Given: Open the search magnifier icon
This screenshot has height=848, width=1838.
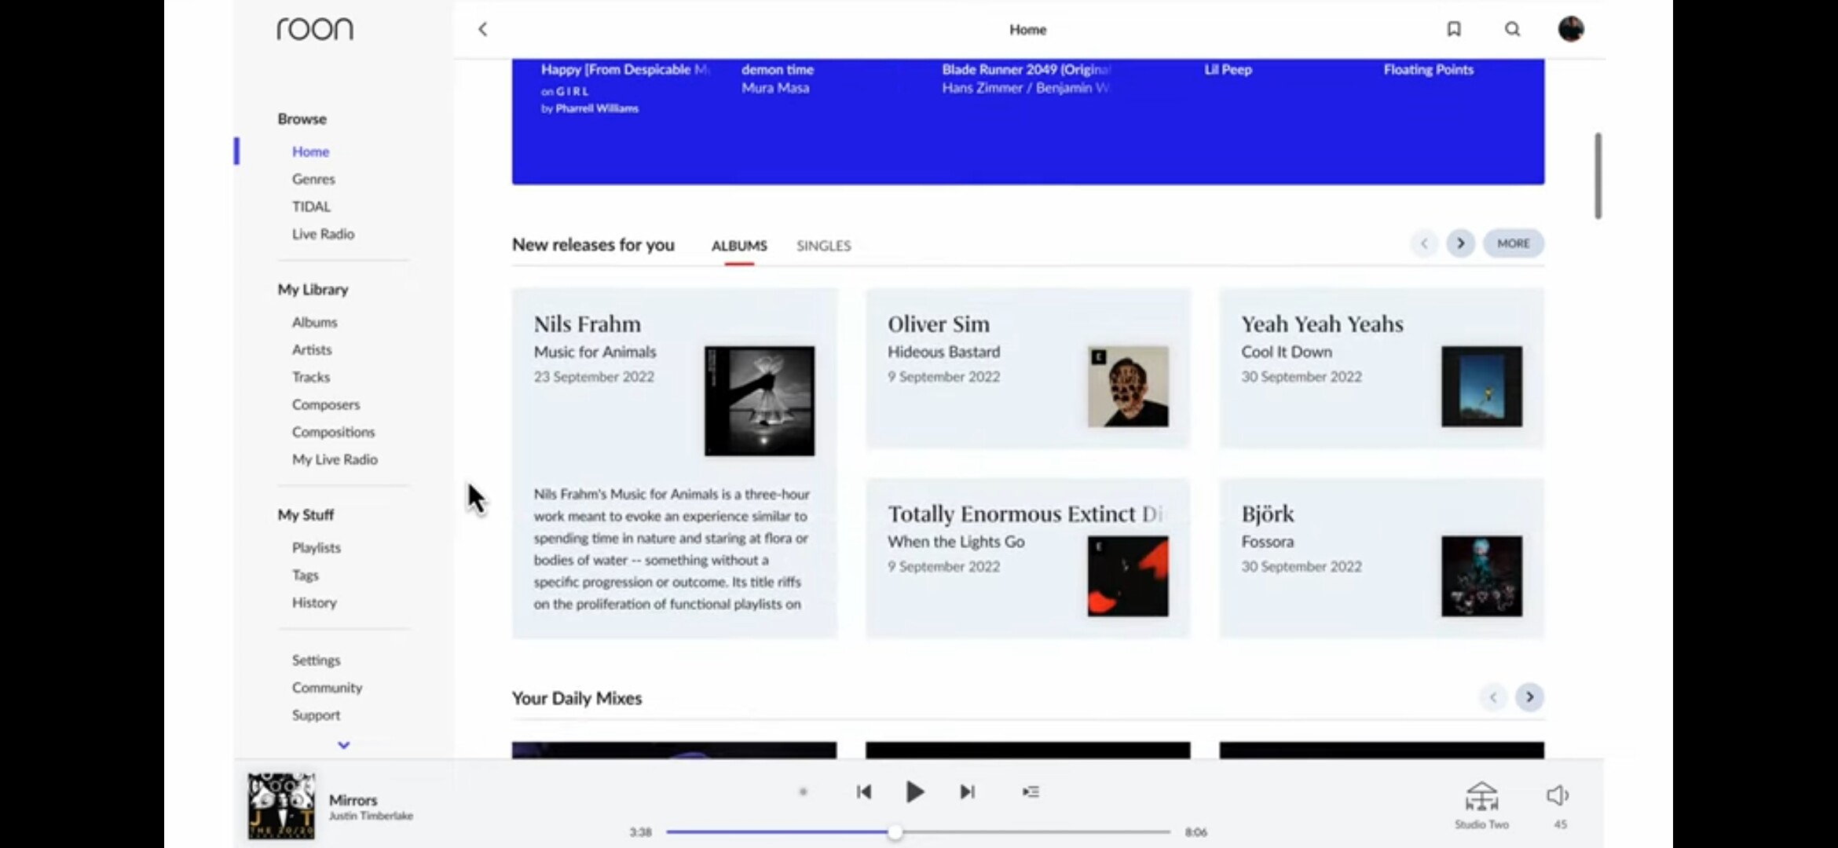Looking at the screenshot, I should [x=1512, y=29].
